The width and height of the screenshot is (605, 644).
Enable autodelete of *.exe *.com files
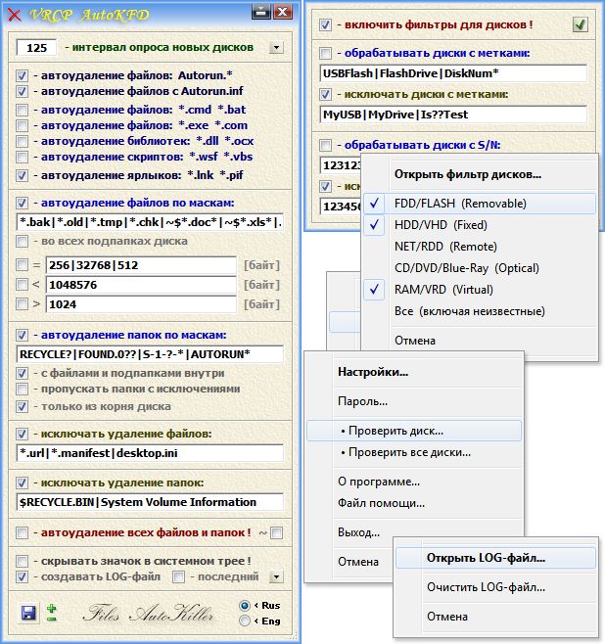pos(23,125)
